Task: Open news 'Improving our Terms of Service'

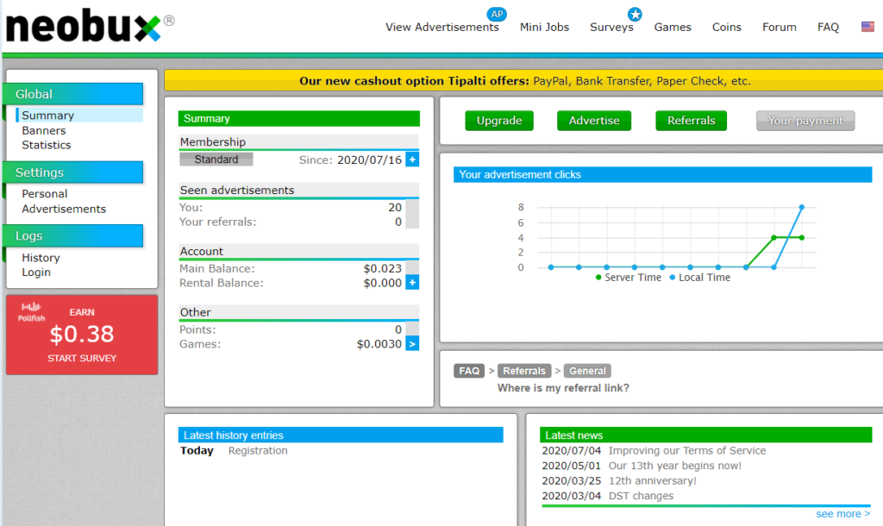Action: (687, 450)
